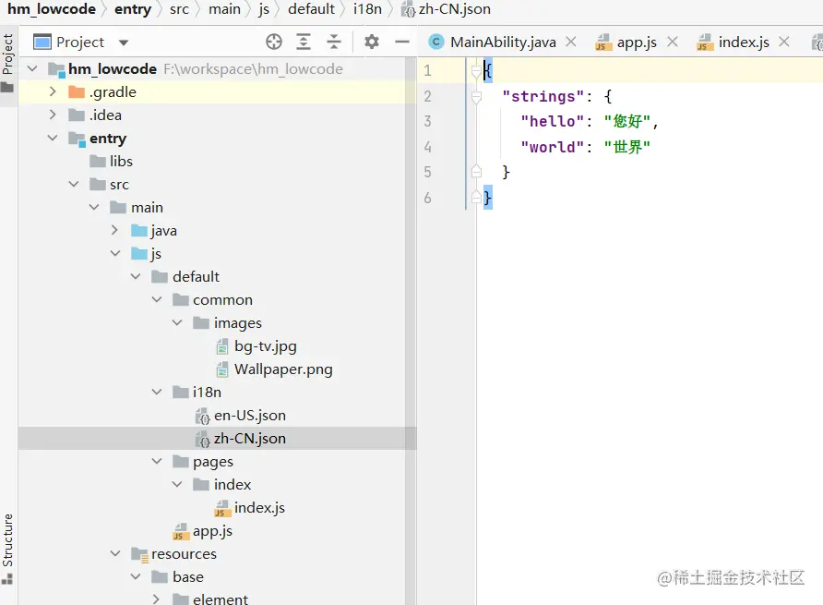Click the project tree vertical scrollbar

click(x=411, y=332)
